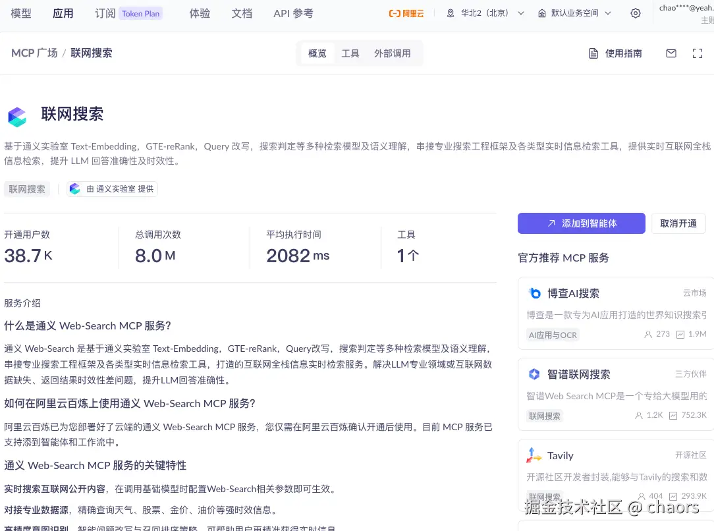Image resolution: width=714 pixels, height=531 pixels.
Task: Click the 云市场 label on 博查AI搜索 card
Action: [x=694, y=293]
